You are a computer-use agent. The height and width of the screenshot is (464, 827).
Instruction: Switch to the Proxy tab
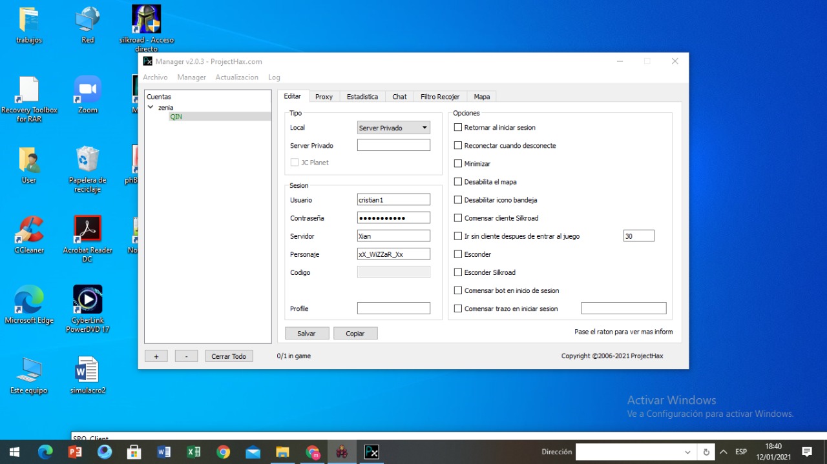point(324,97)
